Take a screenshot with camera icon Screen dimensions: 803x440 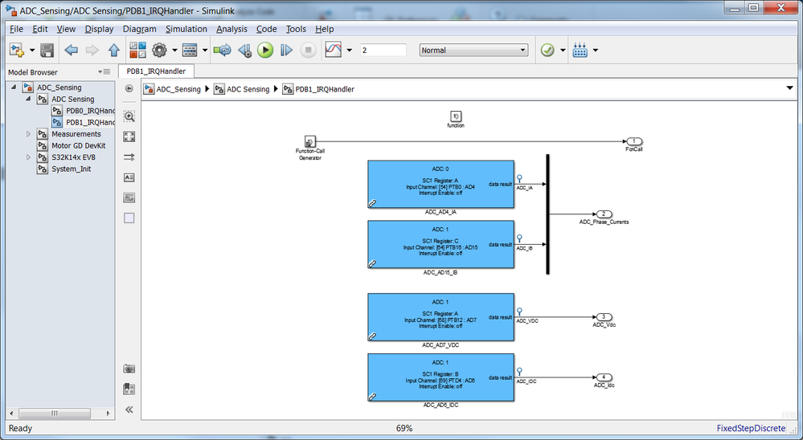pyautogui.click(x=129, y=369)
